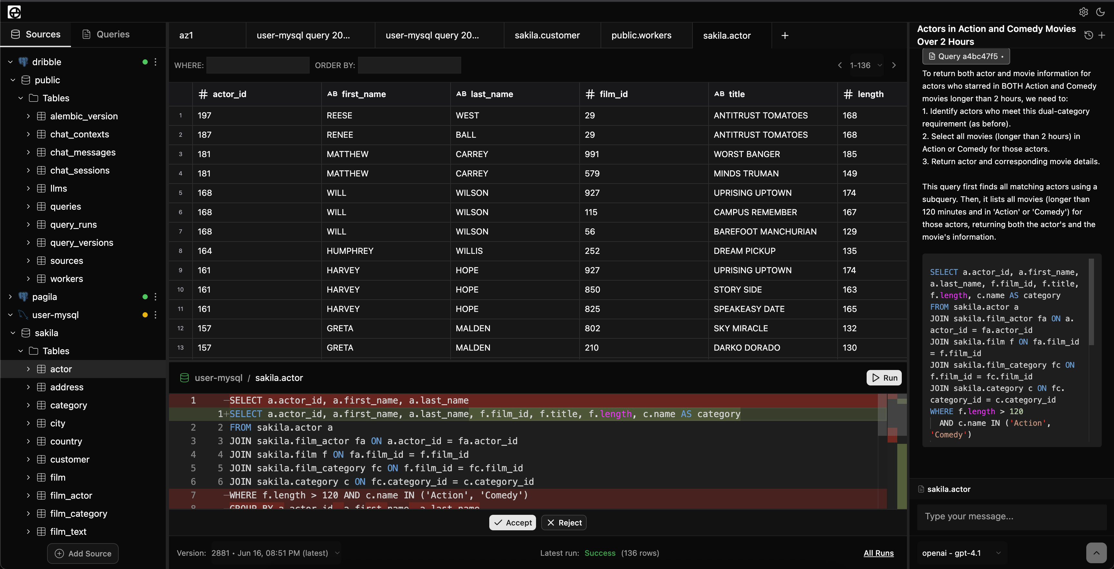Image resolution: width=1114 pixels, height=569 pixels.
Task: Click the SQL code block scrollbar
Action: pos(1091,302)
